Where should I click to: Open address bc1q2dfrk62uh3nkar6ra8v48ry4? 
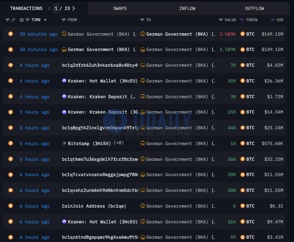pyautogui.click(x=100, y=65)
